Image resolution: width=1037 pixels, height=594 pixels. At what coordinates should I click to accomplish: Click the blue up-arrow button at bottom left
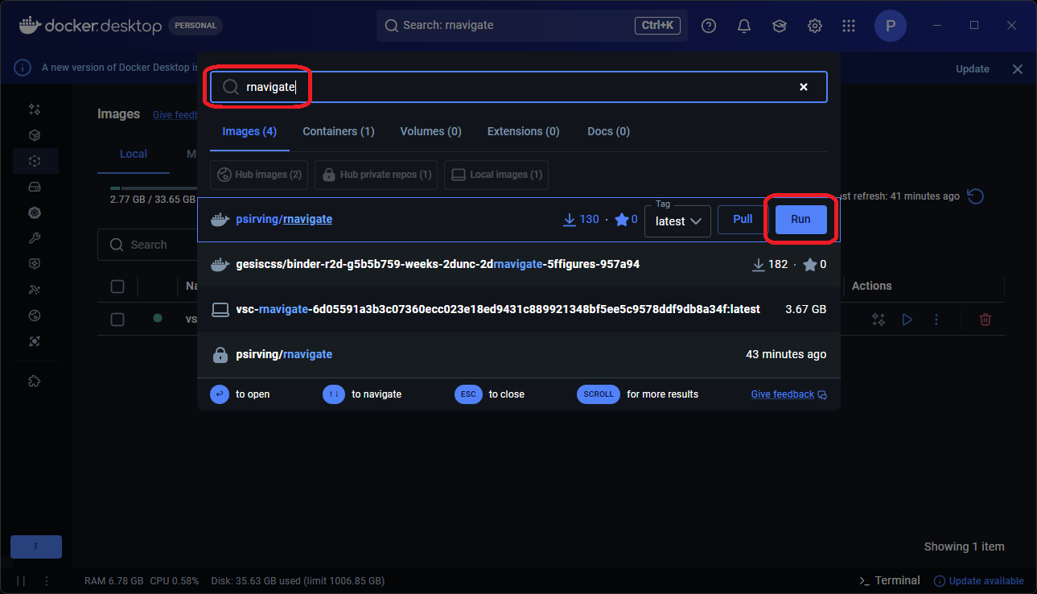pos(36,547)
